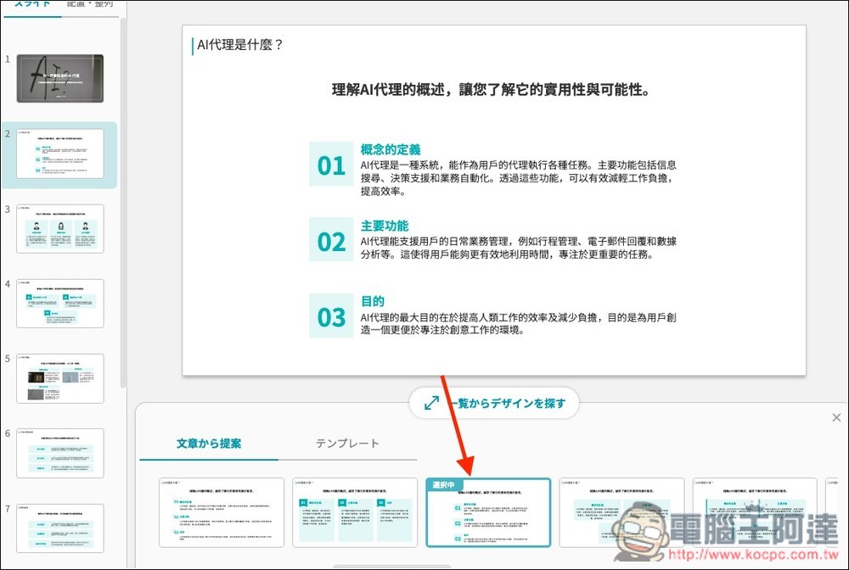This screenshot has height=570, width=849.
Task: Close the design suggestion panel
Action: [836, 417]
